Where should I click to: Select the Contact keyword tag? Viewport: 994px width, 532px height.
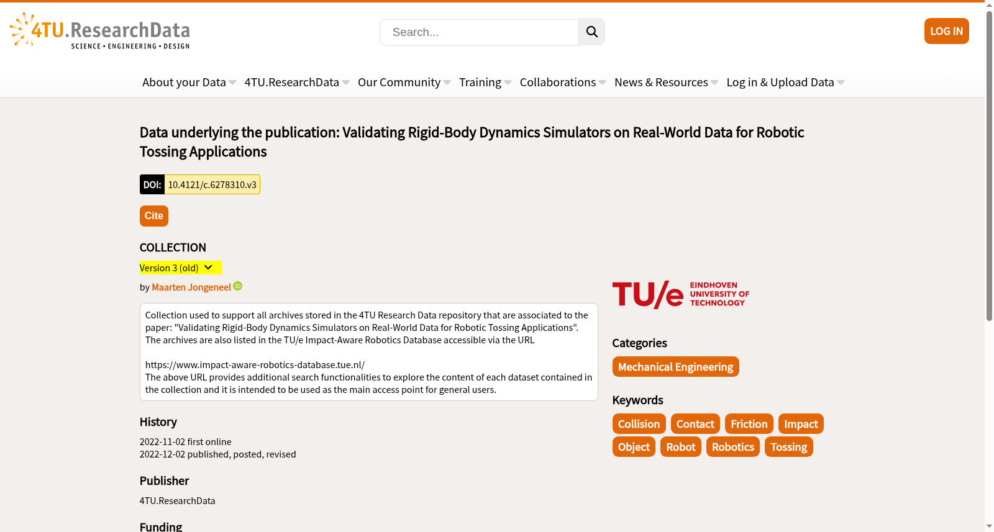[695, 424]
